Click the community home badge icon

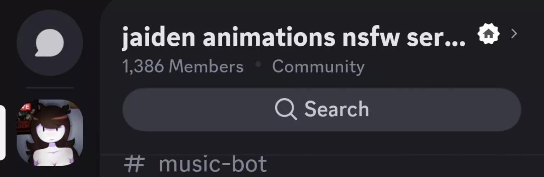tap(489, 34)
